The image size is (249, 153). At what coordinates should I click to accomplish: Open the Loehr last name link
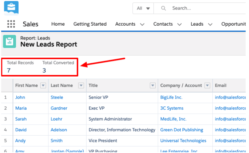click(56, 119)
